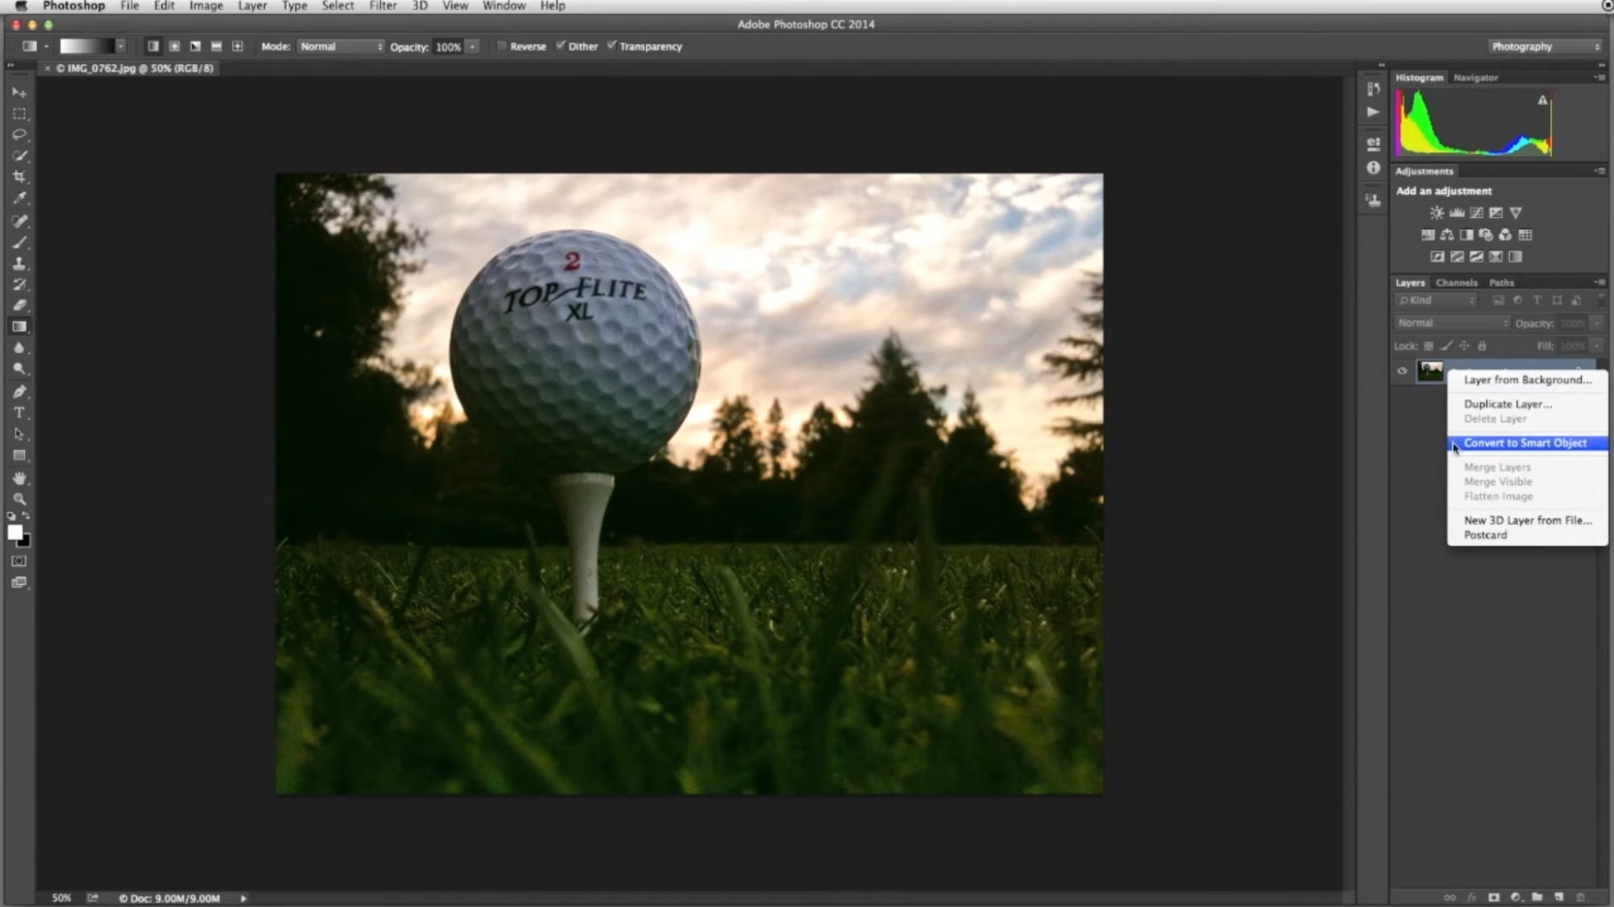Enable the Reverse checkbox
Image resolution: width=1614 pixels, height=907 pixels.
502,46
